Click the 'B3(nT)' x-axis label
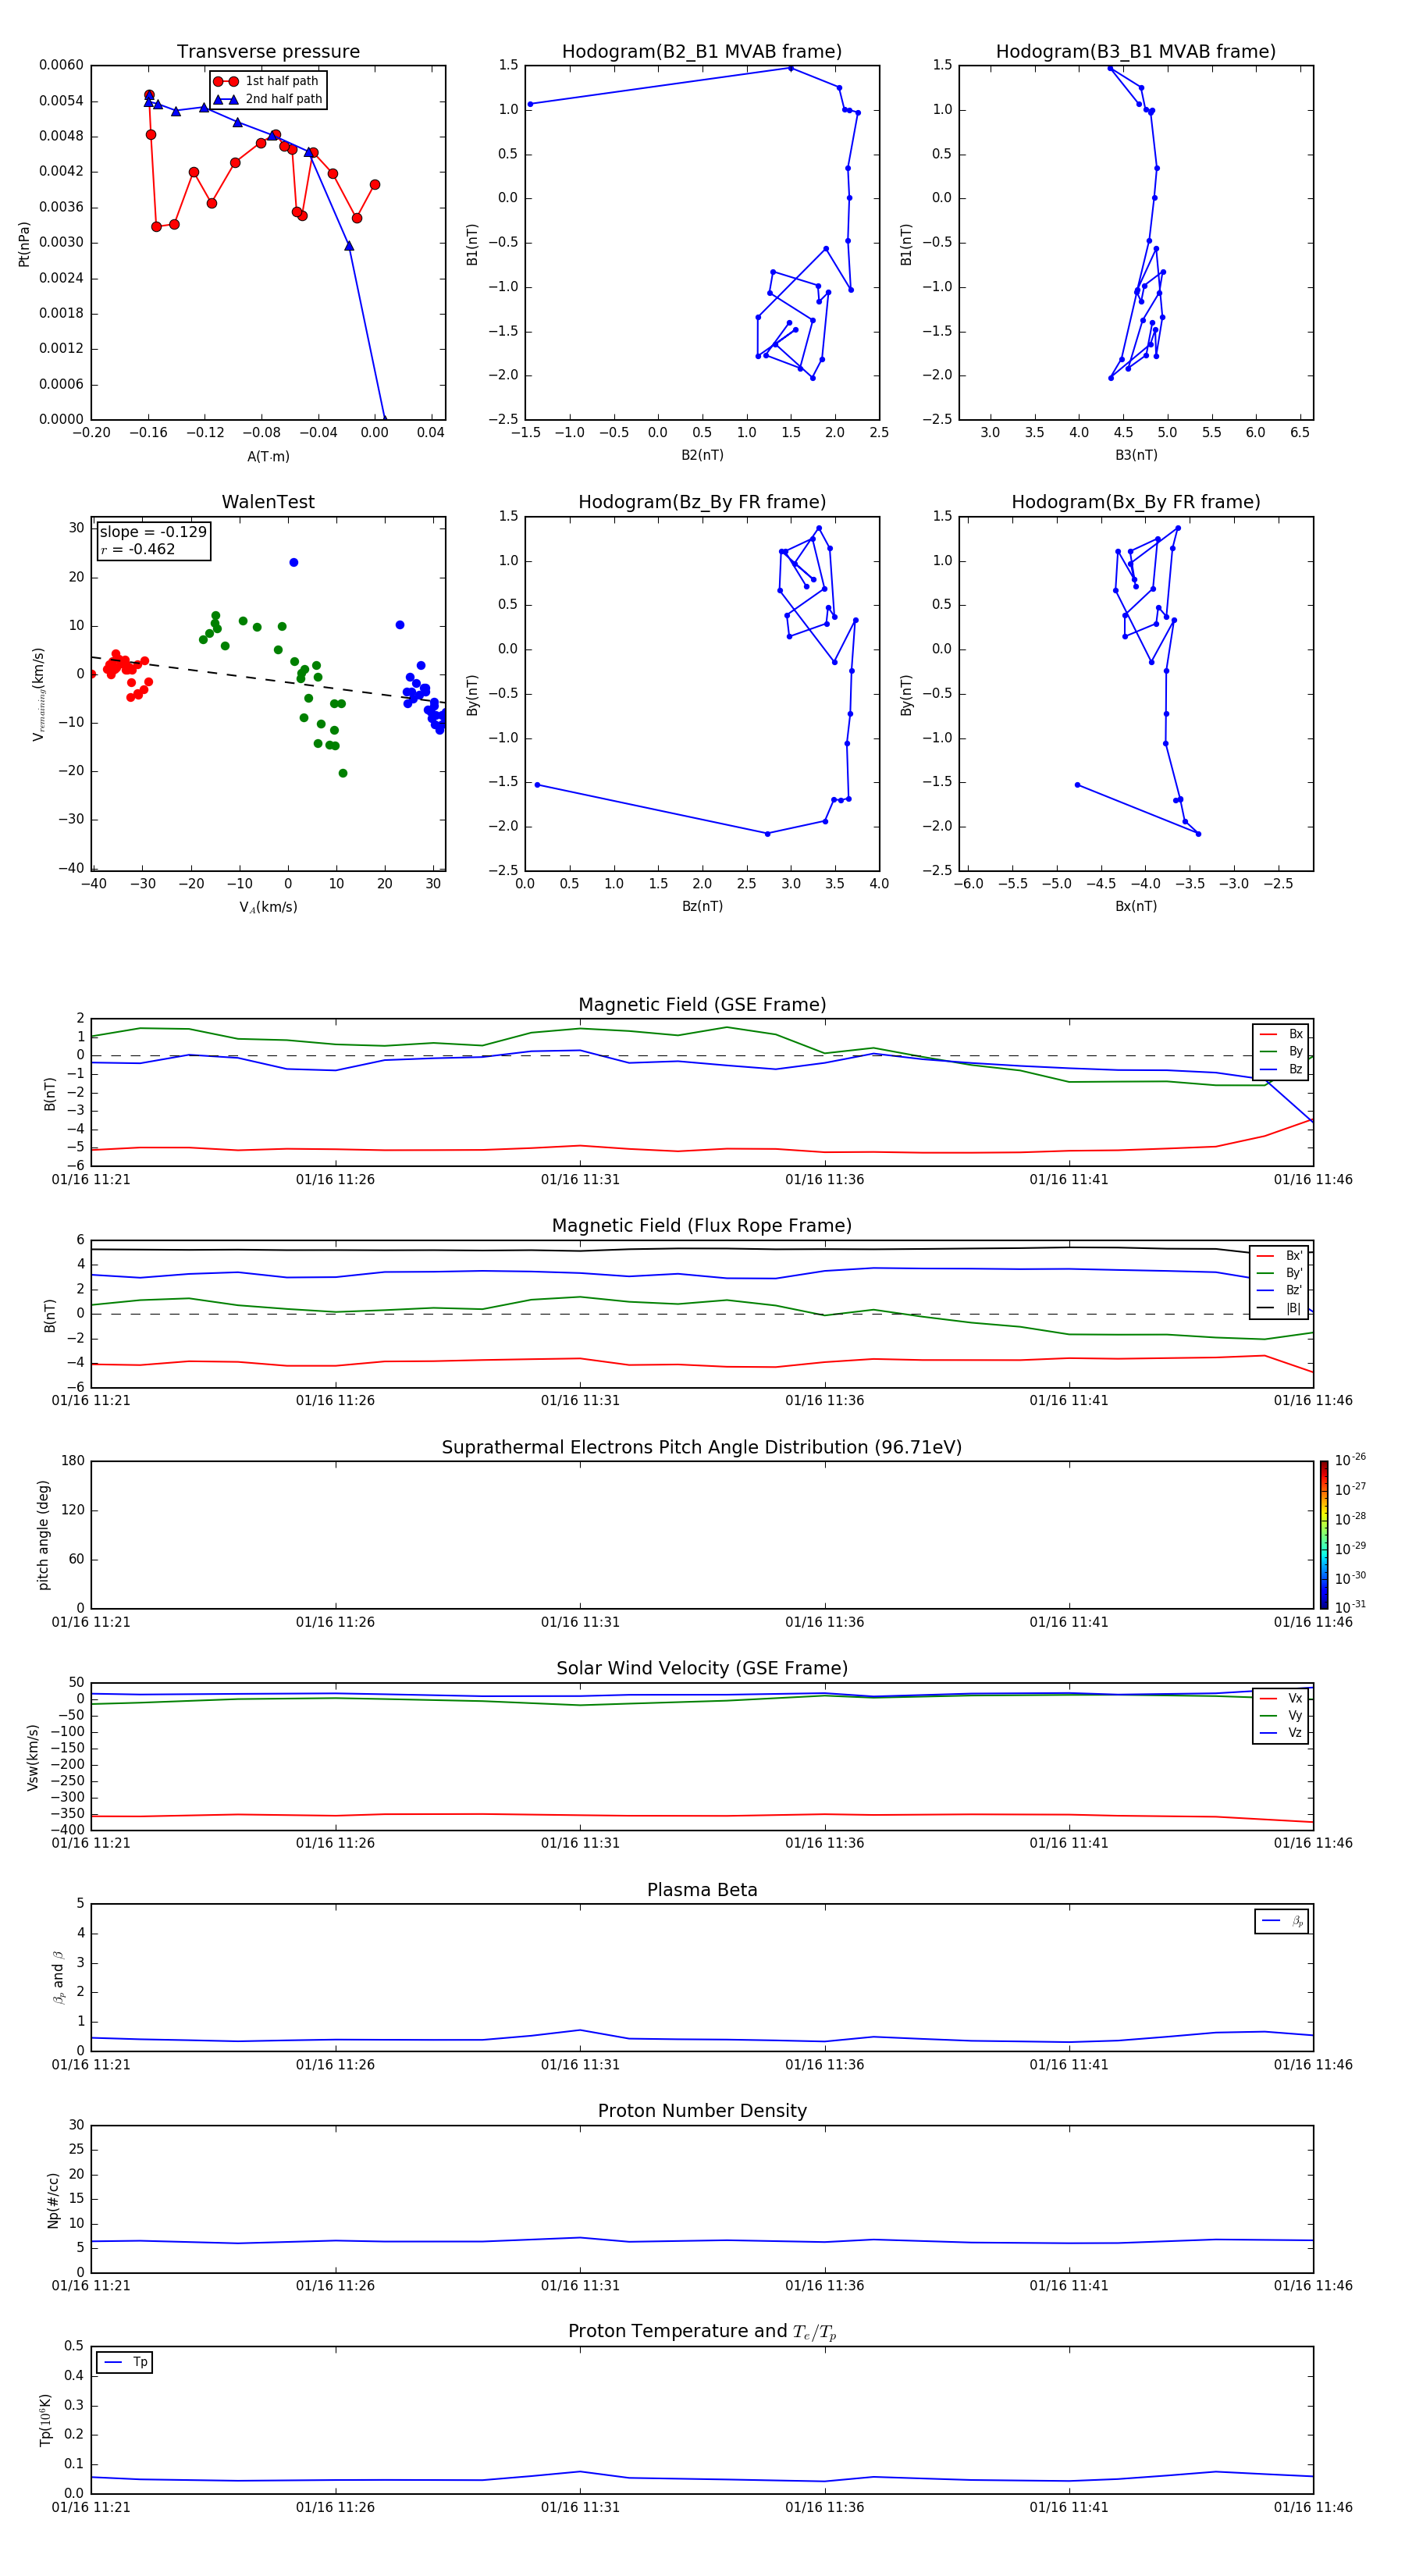 pyautogui.click(x=1136, y=456)
